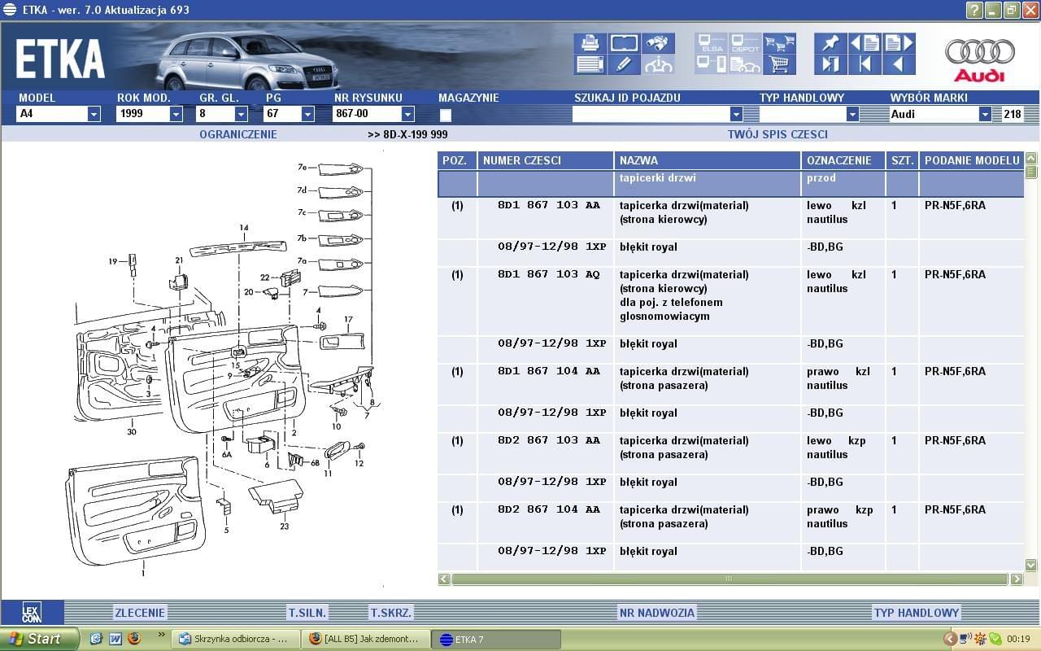Click the NUMER CZESCI column header

tap(546, 160)
